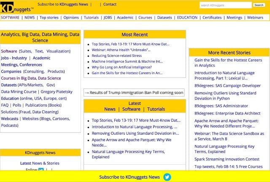Viewport: 270px width, 182px height.
Task: Open Reducing Science-related Stress story
Action: tap(117, 56)
